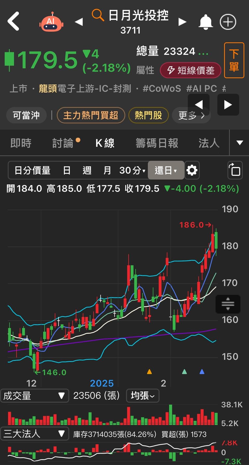Viewport: 249px width, 465px height.
Task: Click the blue triangle chart marker
Action: (202, 371)
